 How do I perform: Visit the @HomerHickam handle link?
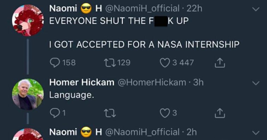coord(152,82)
